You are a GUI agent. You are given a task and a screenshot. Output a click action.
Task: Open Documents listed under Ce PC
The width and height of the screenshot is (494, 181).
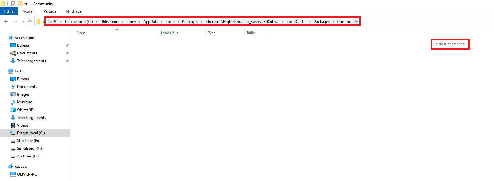(27, 87)
